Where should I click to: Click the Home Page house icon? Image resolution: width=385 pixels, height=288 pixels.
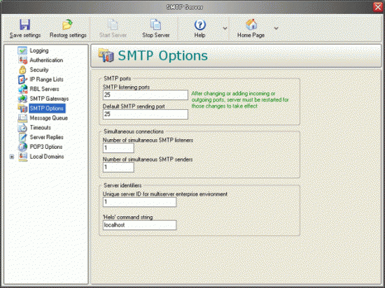[251, 24]
